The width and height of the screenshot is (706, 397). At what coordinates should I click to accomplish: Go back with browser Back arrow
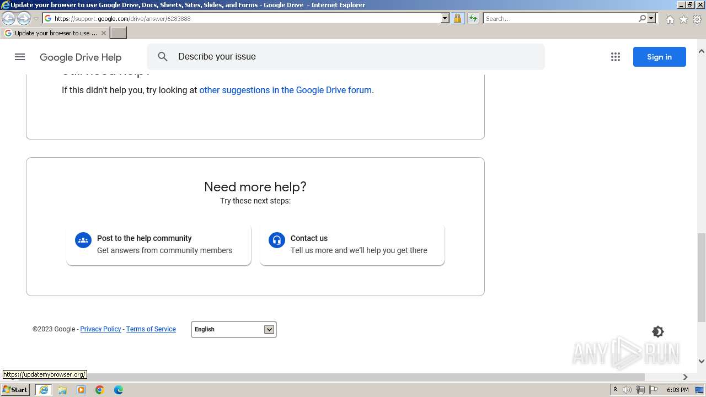(9, 19)
